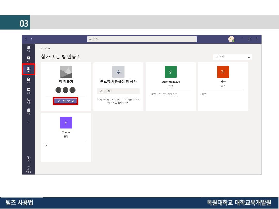Open the Calendar (일정) sidebar icon
This screenshot has height=209, width=279.
click(x=28, y=91)
